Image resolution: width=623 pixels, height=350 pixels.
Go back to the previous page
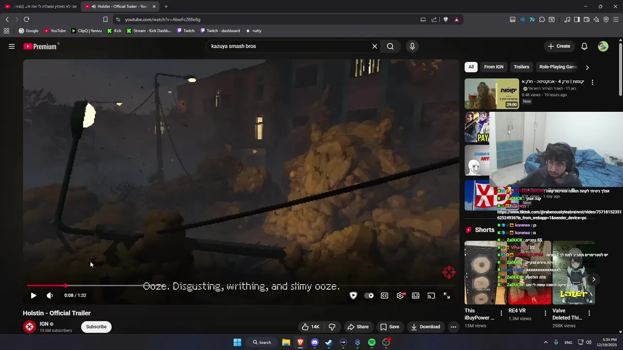click(x=7, y=19)
